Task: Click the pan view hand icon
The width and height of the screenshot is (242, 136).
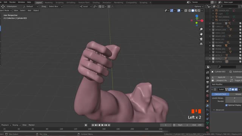Action: pyautogui.click(x=201, y=34)
